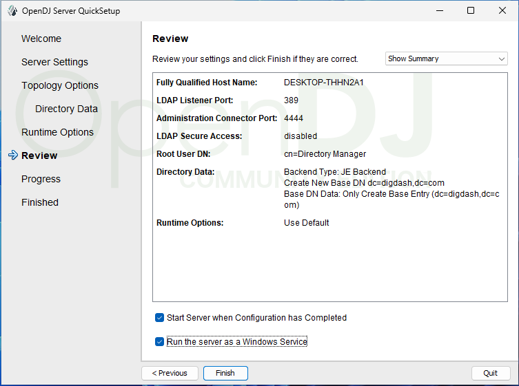Uncheck Run the server as Windows Service
This screenshot has height=386, width=519.
tap(160, 341)
